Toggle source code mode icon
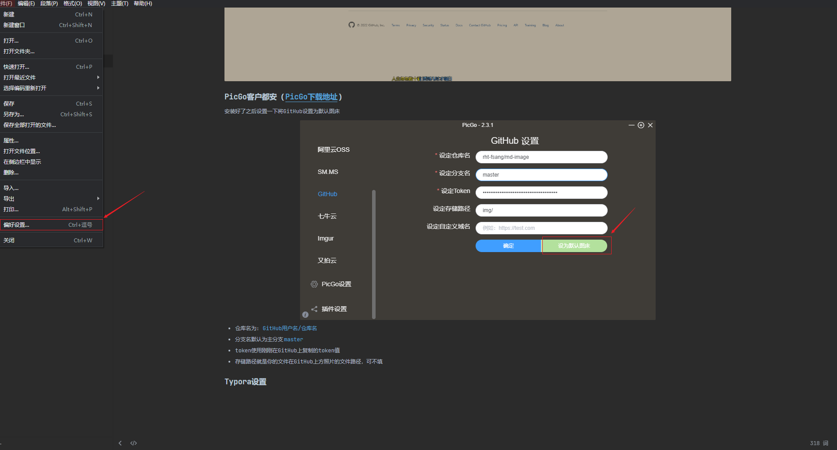Viewport: 837px width, 450px height. point(133,443)
